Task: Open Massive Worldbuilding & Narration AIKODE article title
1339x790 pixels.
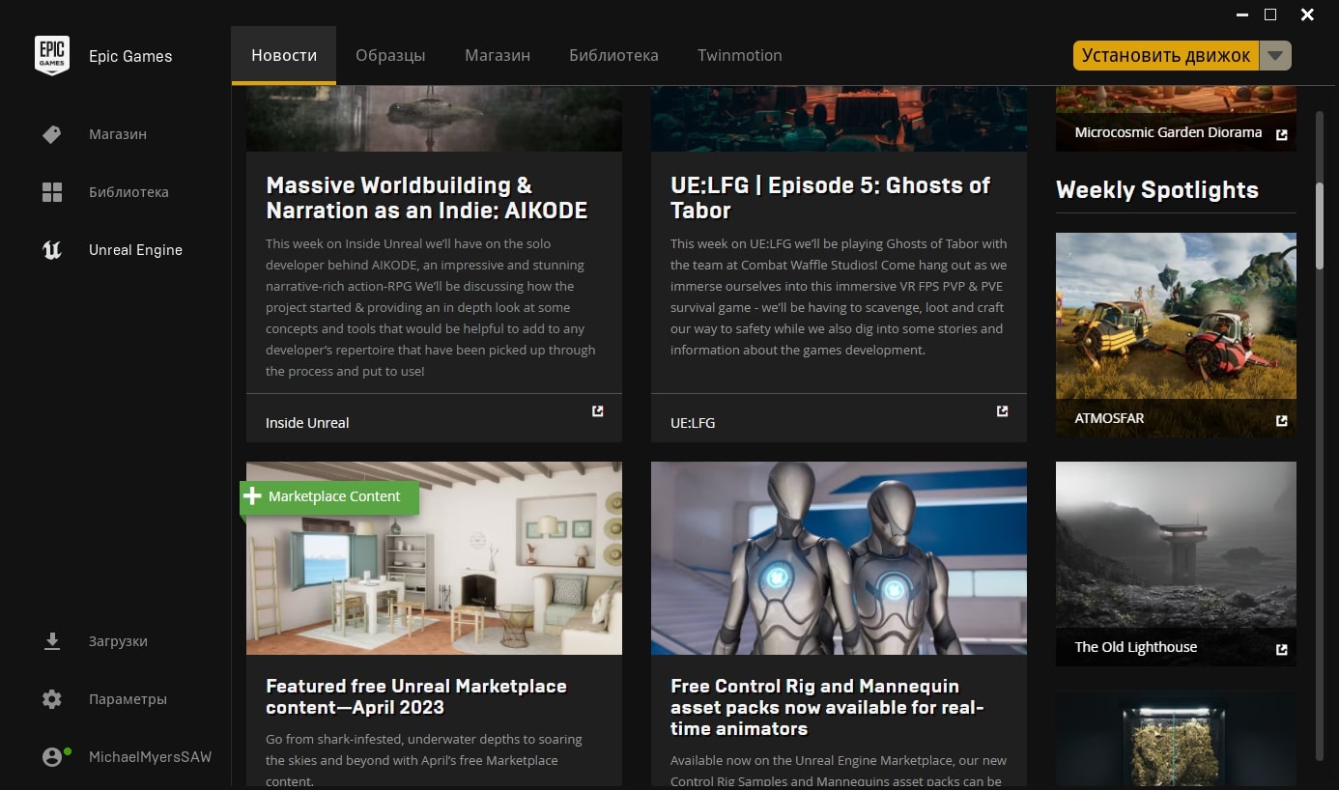Action: 427,198
